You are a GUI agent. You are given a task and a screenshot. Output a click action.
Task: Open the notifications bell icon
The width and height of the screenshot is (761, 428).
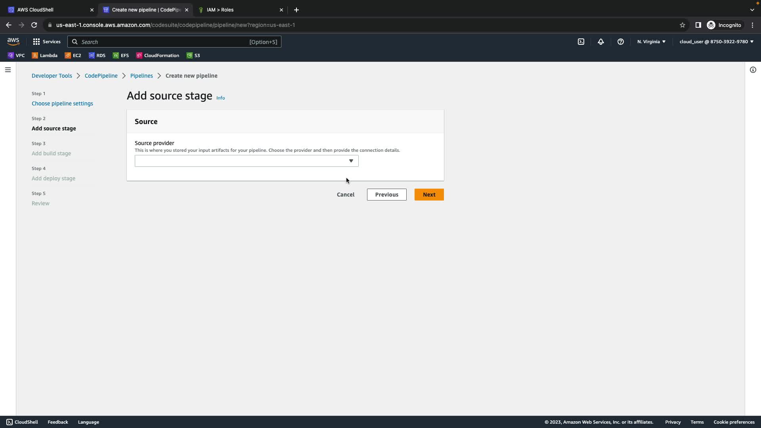[x=601, y=42]
